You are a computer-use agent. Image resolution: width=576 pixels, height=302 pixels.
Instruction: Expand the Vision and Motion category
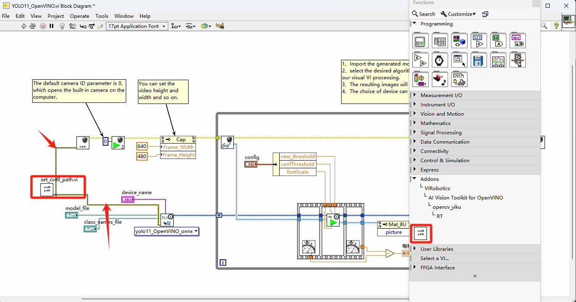tap(442, 114)
